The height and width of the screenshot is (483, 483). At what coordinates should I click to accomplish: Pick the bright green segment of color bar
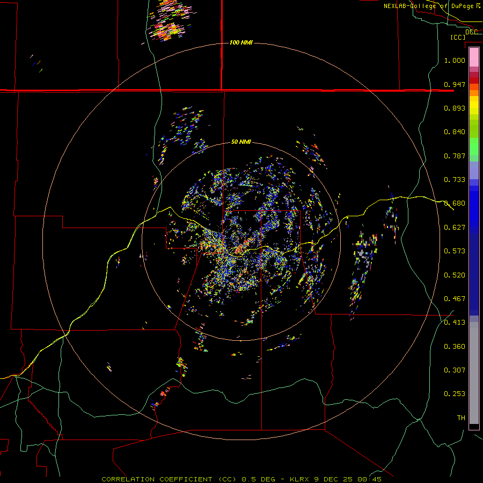click(x=474, y=147)
